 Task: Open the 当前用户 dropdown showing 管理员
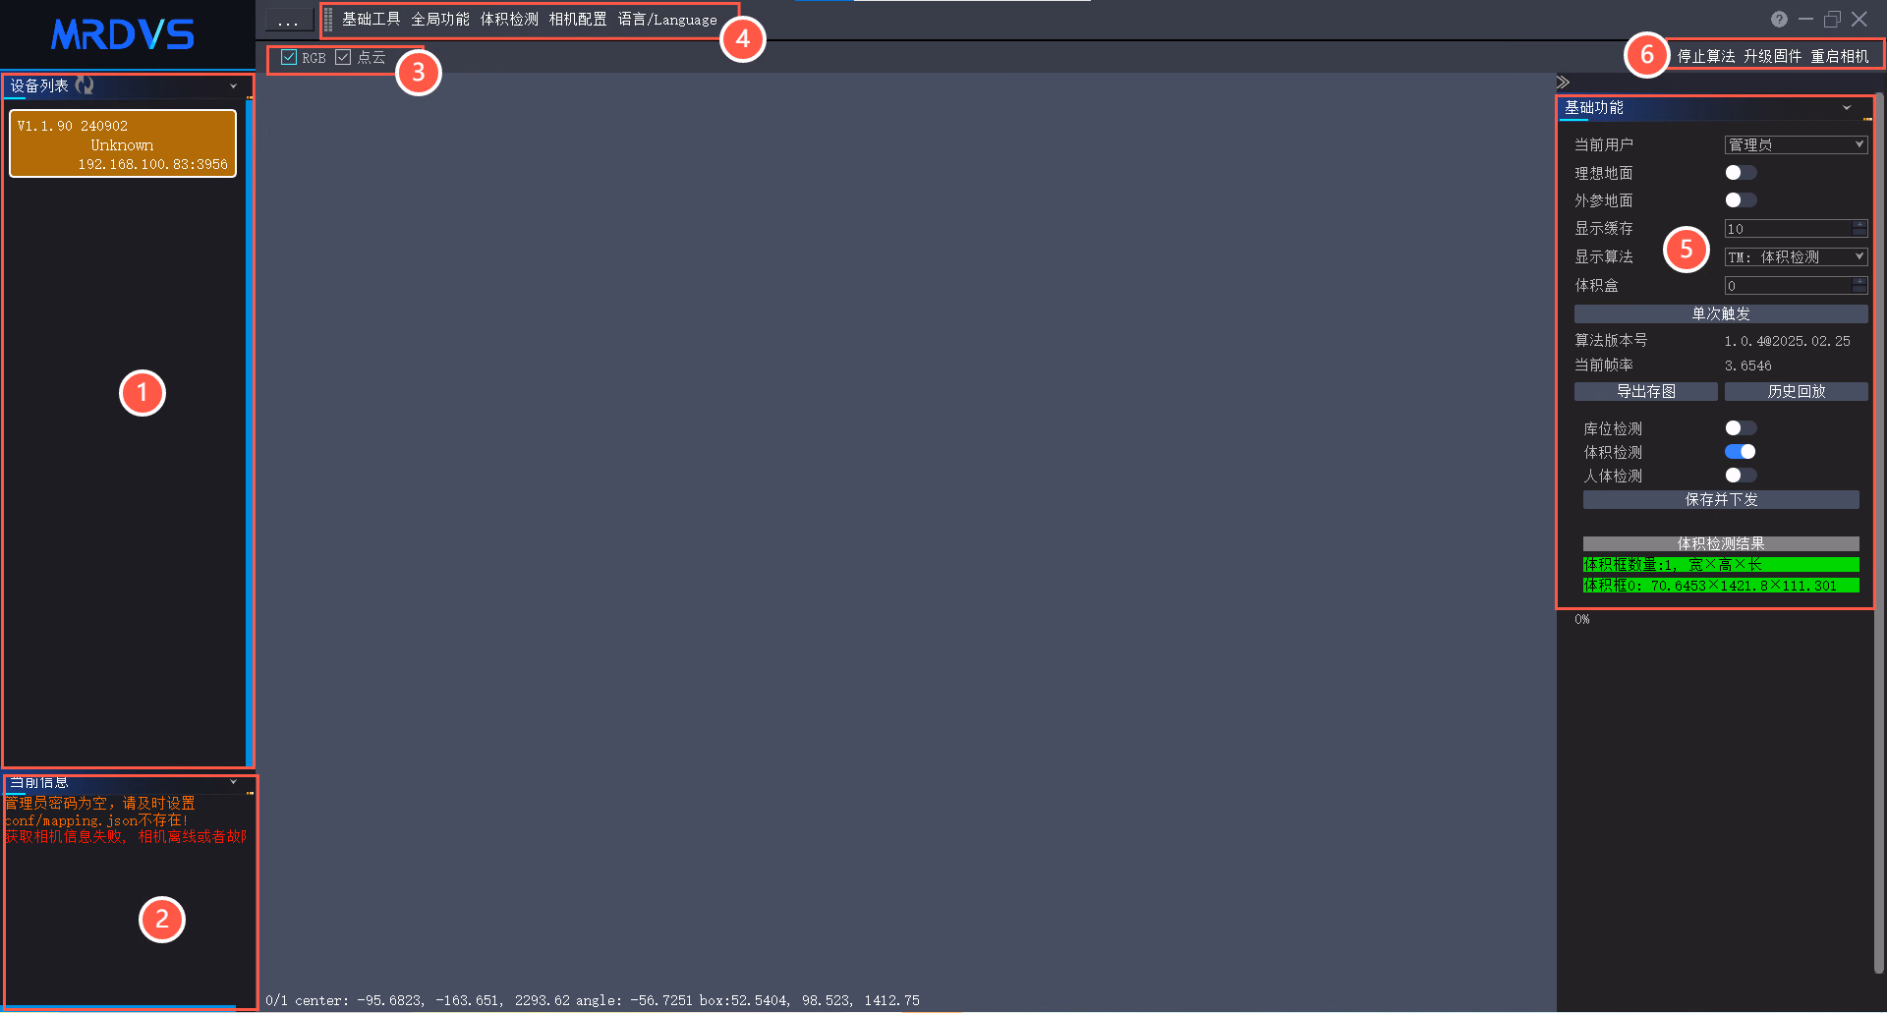[x=1796, y=144]
